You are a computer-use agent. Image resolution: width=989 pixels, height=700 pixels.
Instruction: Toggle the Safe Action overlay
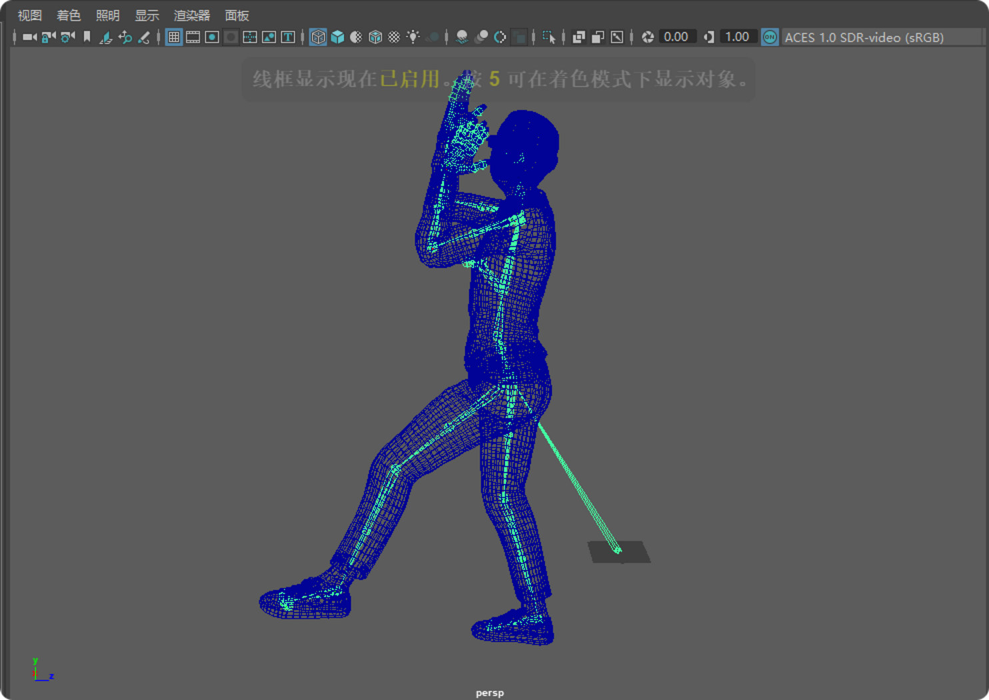point(269,37)
